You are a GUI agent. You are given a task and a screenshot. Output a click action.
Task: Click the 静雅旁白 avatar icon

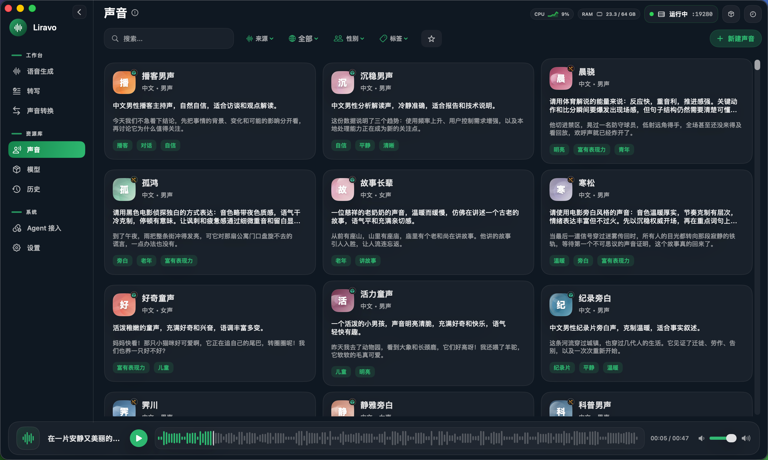[342, 409]
